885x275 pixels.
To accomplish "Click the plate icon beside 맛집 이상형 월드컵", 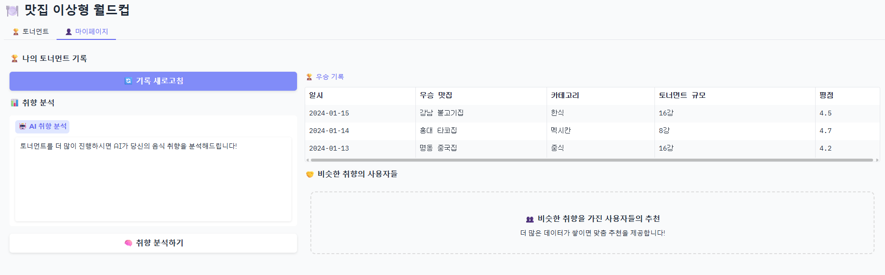I will click(x=12, y=10).
